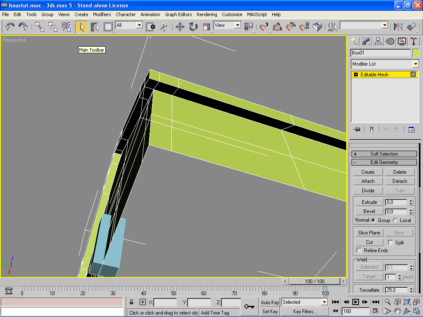
Task: Click the Box01 object name field
Action: pyautogui.click(x=380, y=53)
